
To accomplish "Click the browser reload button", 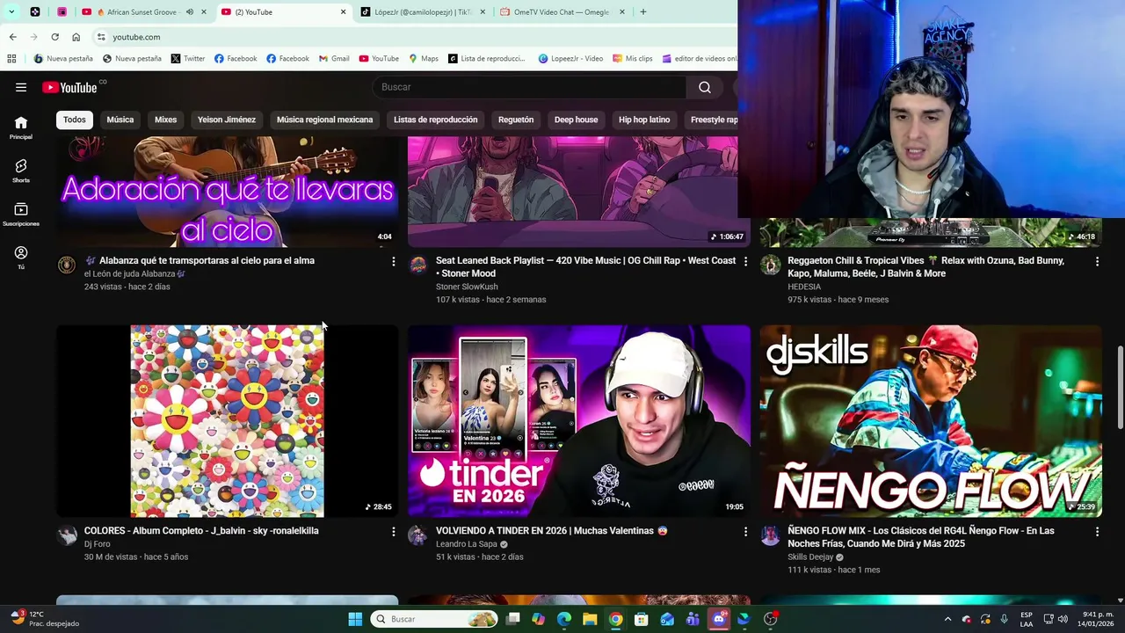I will [x=54, y=37].
